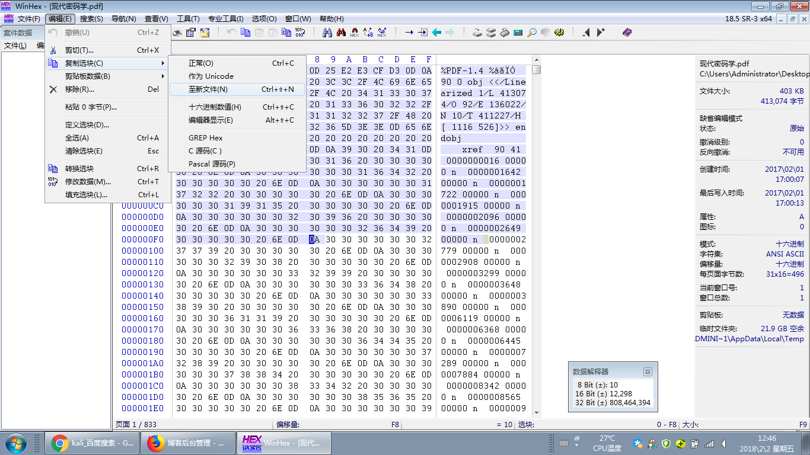Viewport: 810px width, 455px height.
Task: Choose 正常(O) copy option
Action: (237, 63)
